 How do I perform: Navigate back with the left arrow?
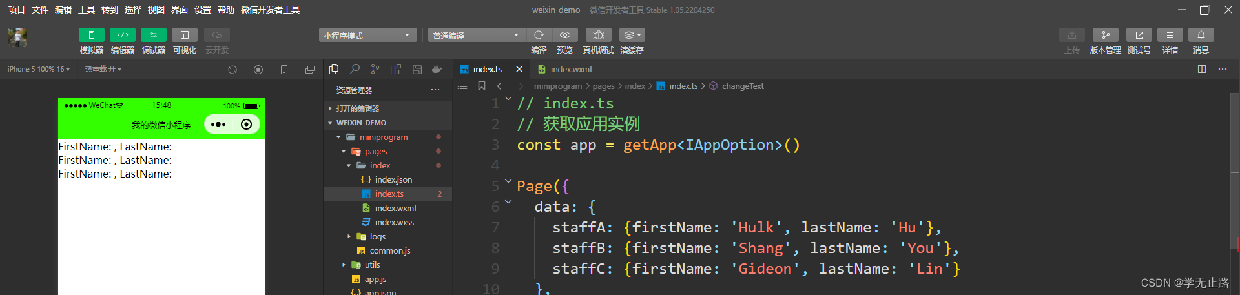point(501,86)
